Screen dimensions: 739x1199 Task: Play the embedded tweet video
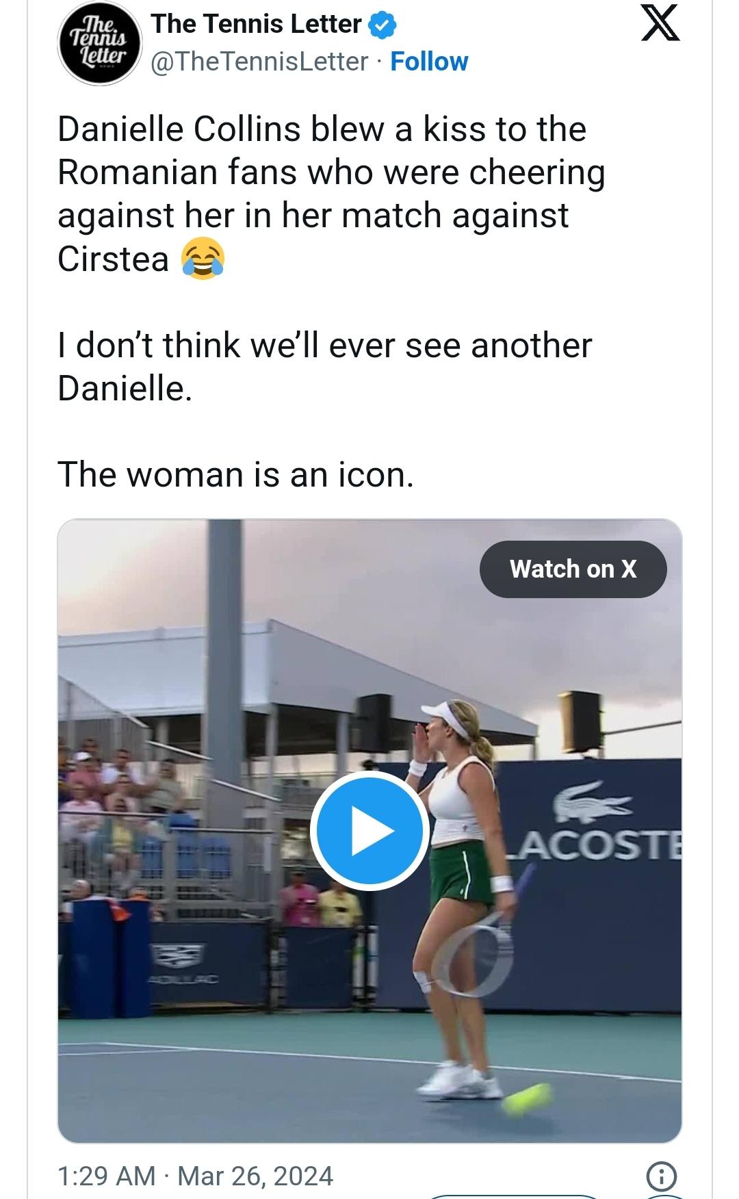tap(369, 831)
